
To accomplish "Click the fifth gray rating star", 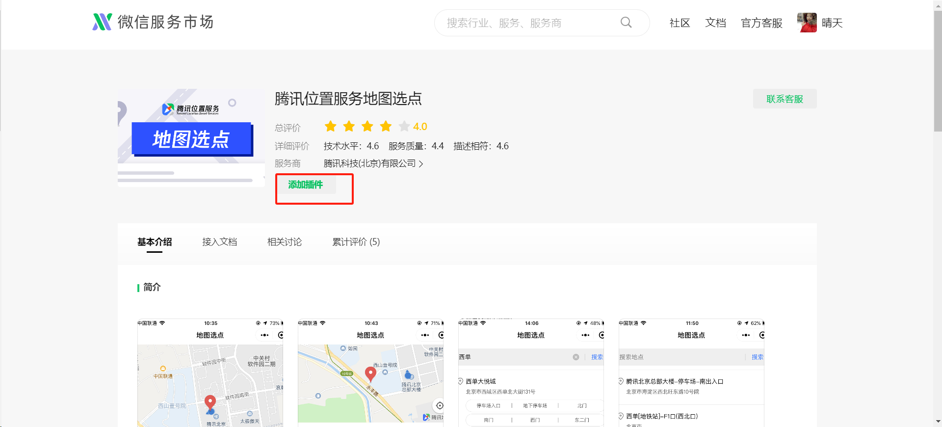I will pos(404,127).
